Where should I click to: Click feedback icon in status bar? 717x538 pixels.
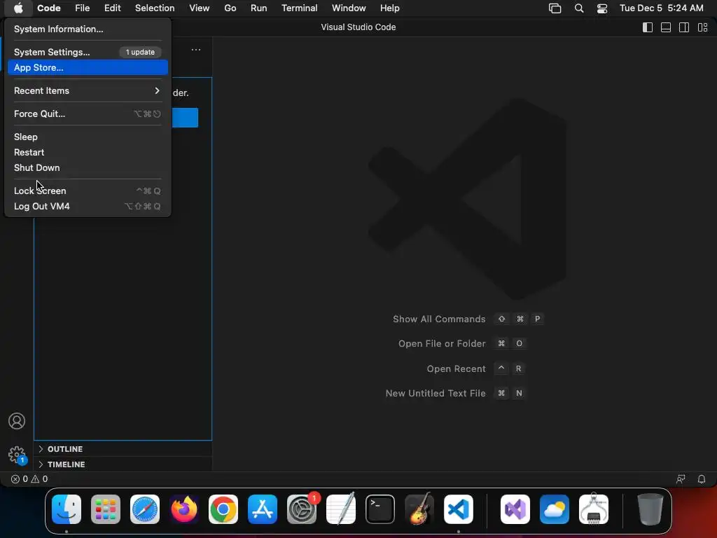pyautogui.click(x=681, y=479)
